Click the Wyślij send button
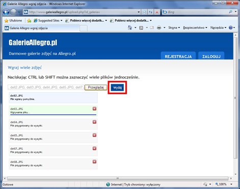This screenshot has height=189, width=240. coord(117,88)
